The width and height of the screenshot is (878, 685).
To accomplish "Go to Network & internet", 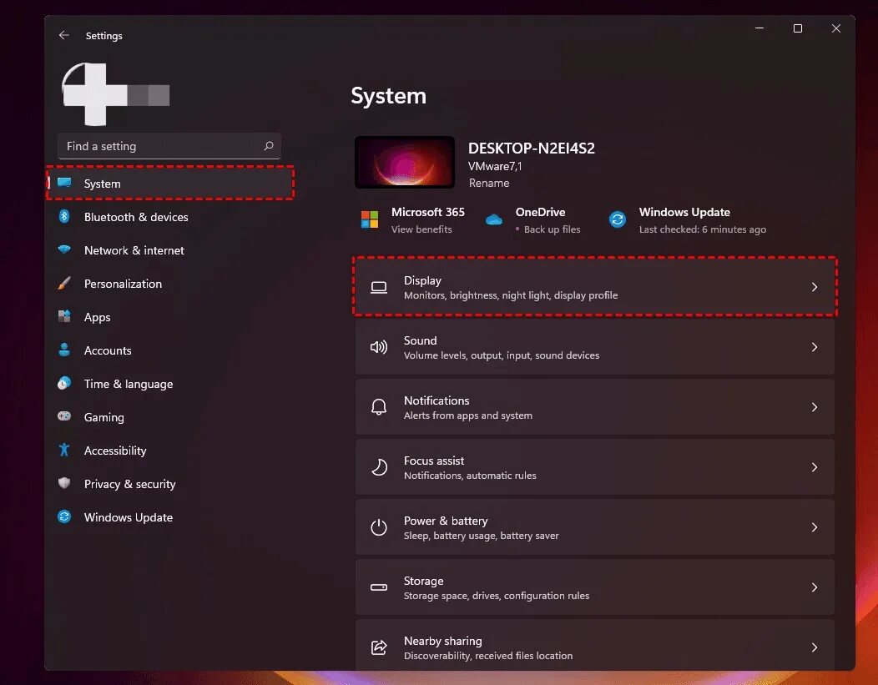I will [x=170, y=250].
